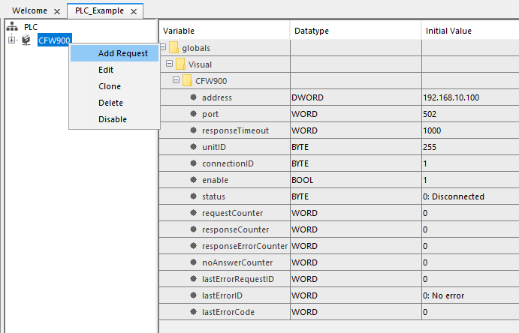
Task: Click the Initial Value column header
Action: point(451,31)
